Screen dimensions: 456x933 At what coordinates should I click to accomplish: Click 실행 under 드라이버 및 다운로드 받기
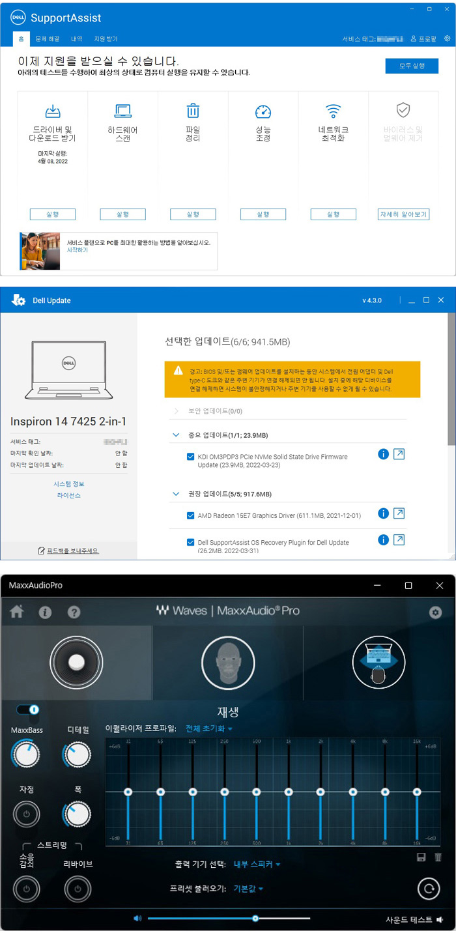53,214
